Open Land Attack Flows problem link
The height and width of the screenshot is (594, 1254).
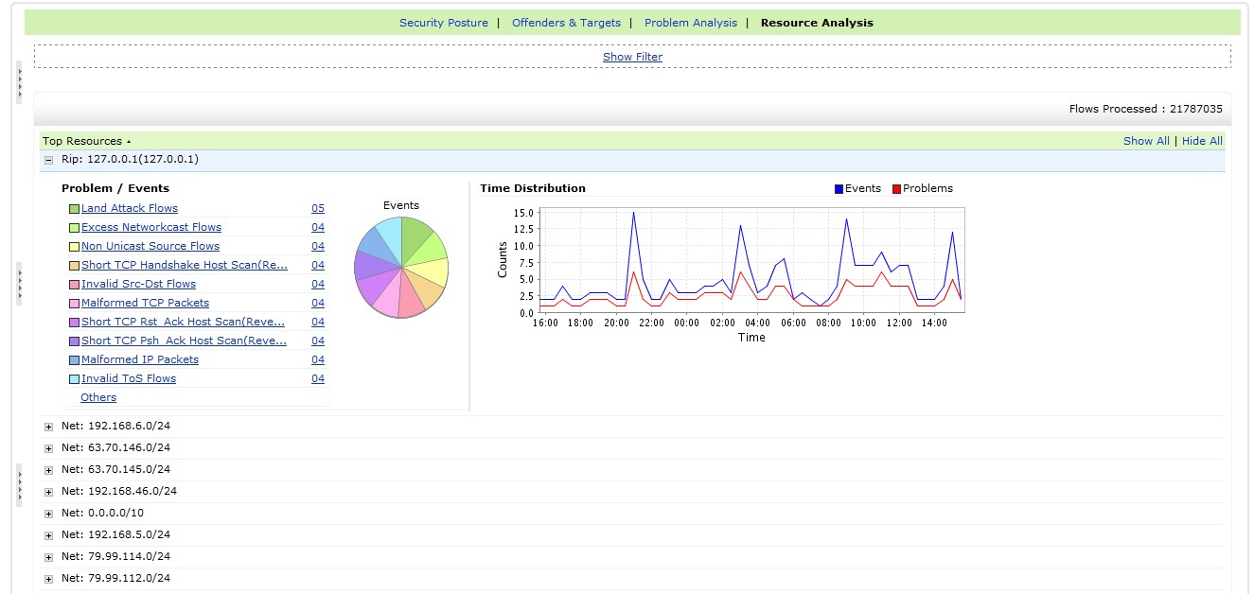[x=129, y=208]
